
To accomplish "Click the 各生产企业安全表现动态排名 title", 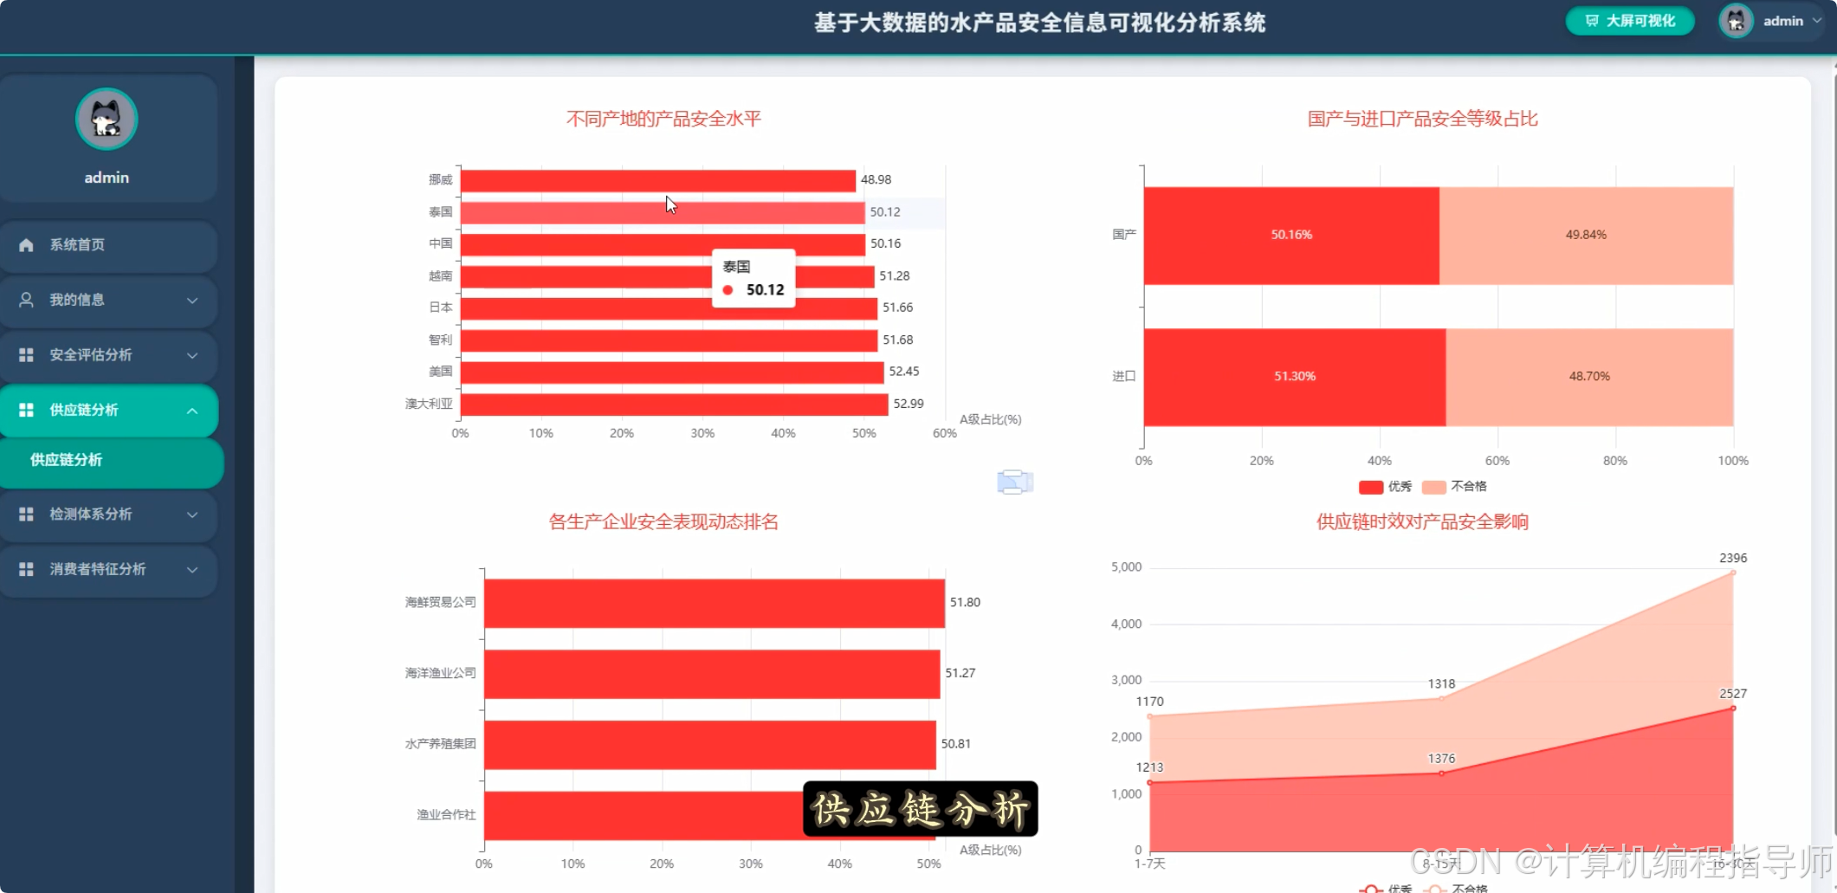I will (x=663, y=521).
